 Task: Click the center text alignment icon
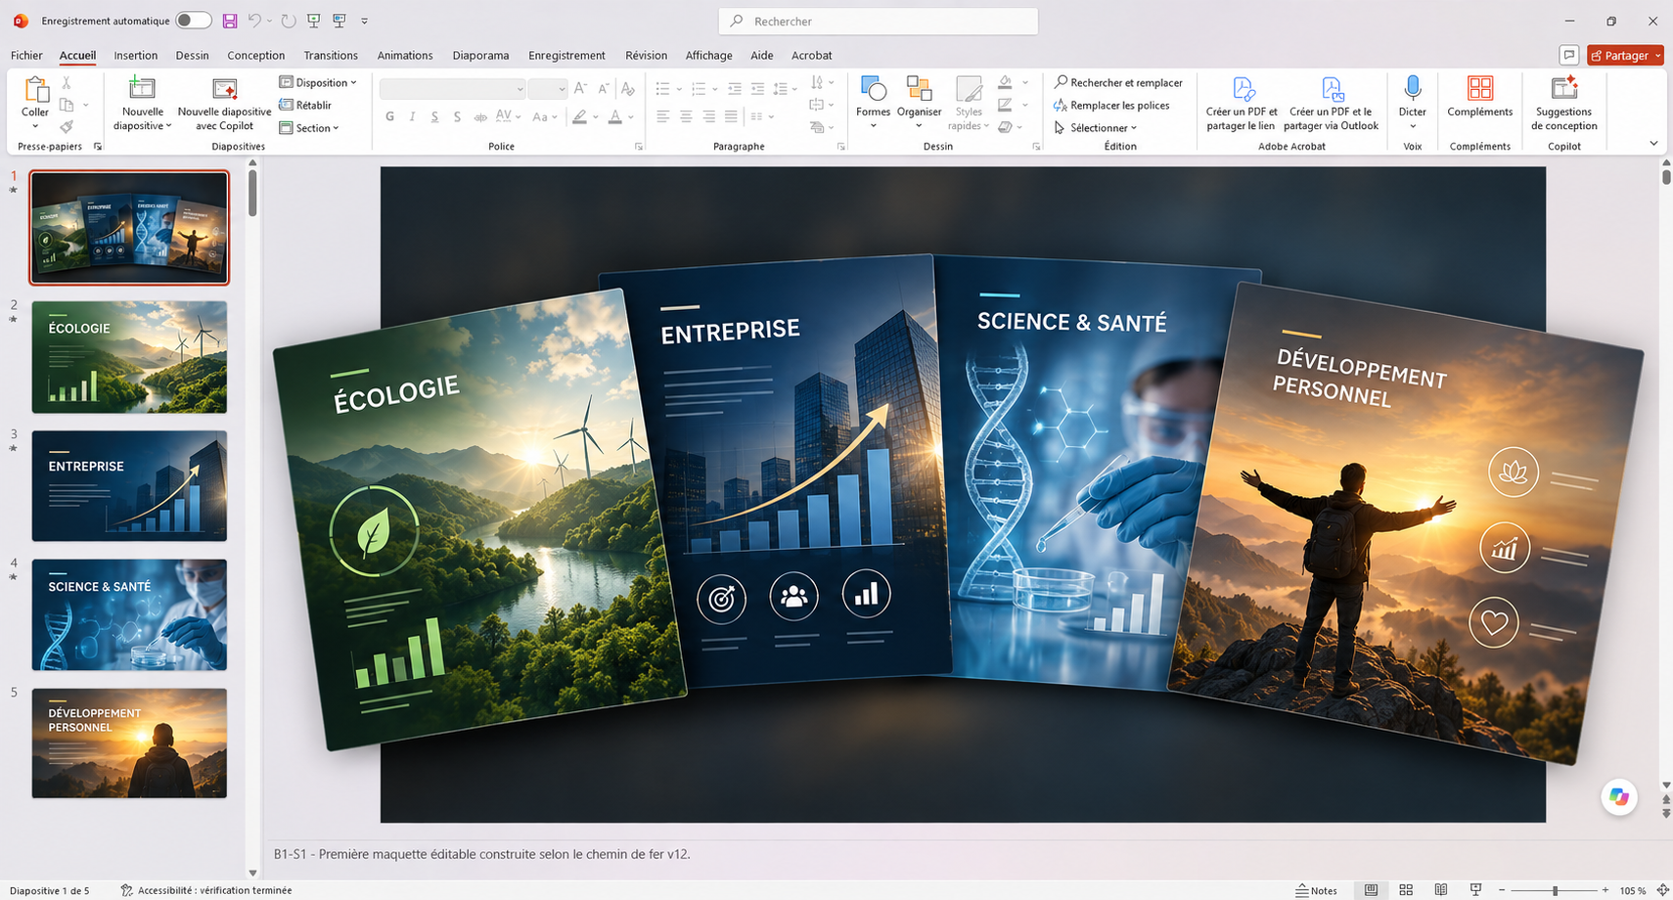pyautogui.click(x=686, y=116)
